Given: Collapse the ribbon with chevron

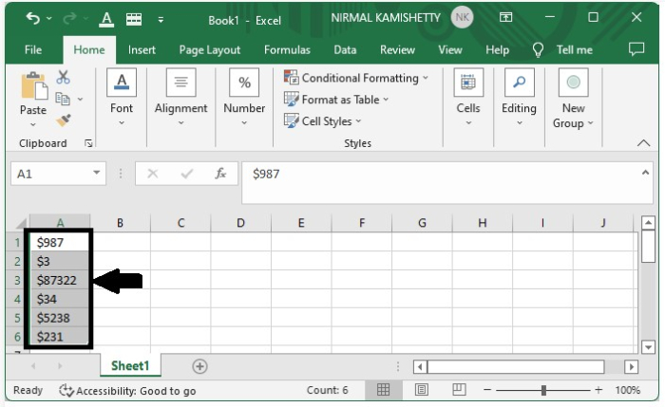Looking at the screenshot, I should (x=643, y=143).
